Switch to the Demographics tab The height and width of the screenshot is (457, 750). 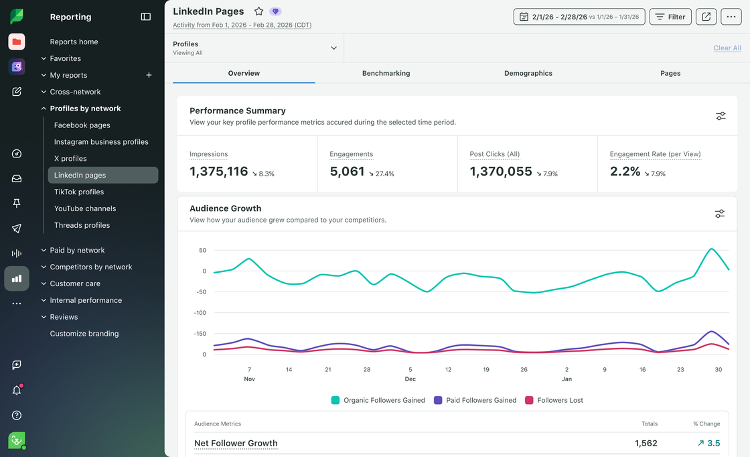[528, 73]
